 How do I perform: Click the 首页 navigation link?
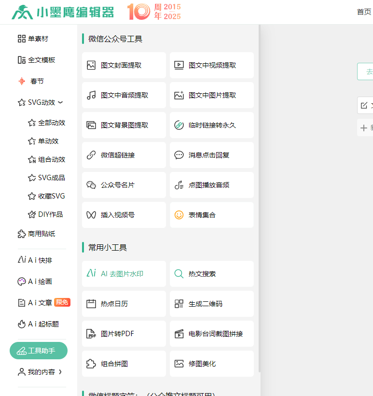pyautogui.click(x=364, y=12)
